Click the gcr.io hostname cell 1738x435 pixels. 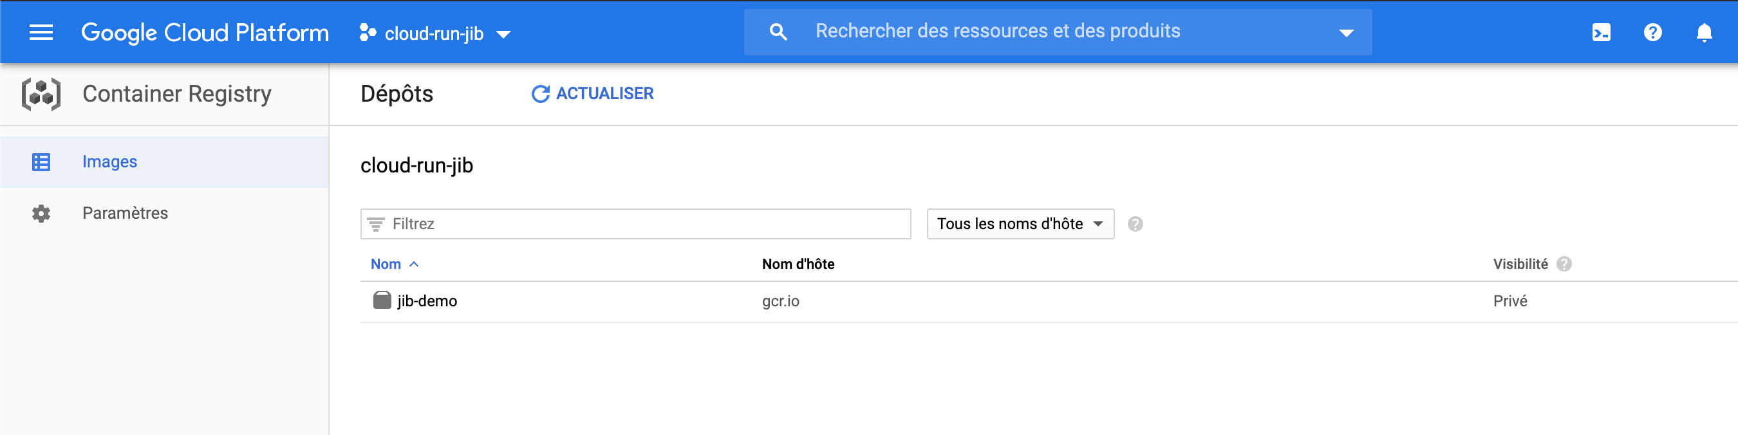tap(781, 301)
